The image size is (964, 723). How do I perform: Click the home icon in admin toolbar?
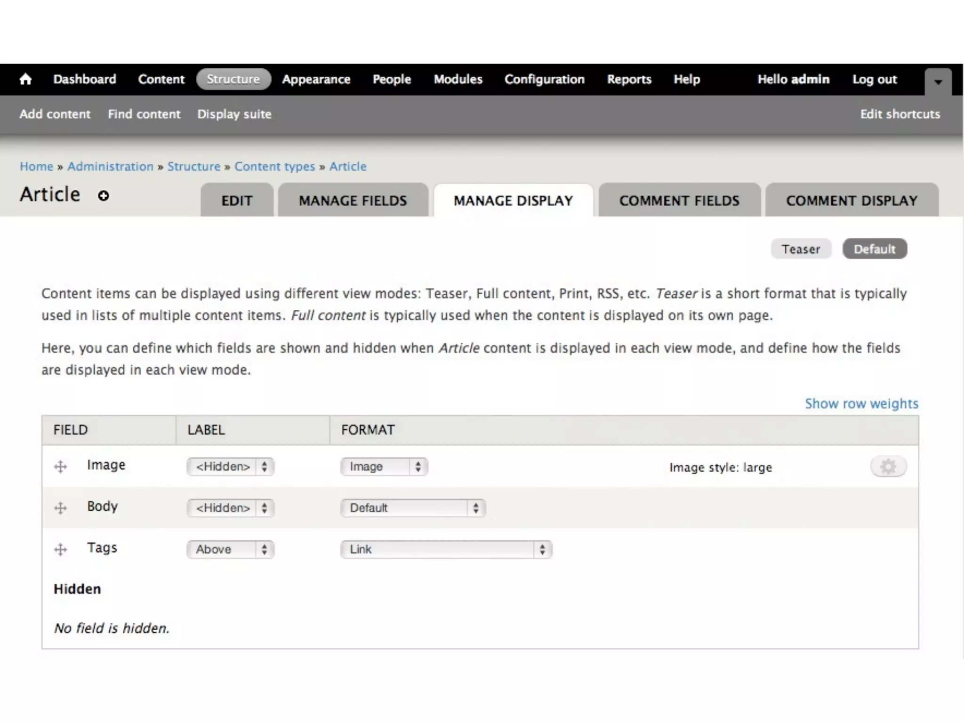[25, 79]
